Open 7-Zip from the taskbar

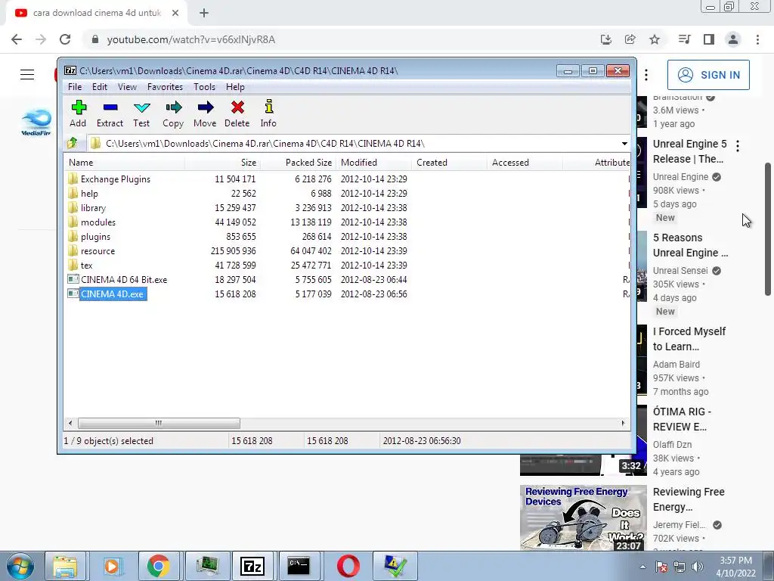(x=252, y=566)
